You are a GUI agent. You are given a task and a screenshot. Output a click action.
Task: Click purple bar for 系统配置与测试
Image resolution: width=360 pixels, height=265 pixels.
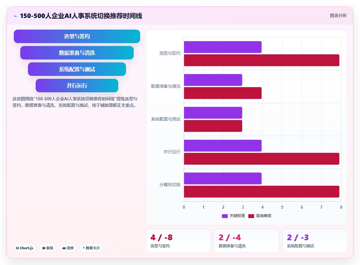(x=213, y=113)
